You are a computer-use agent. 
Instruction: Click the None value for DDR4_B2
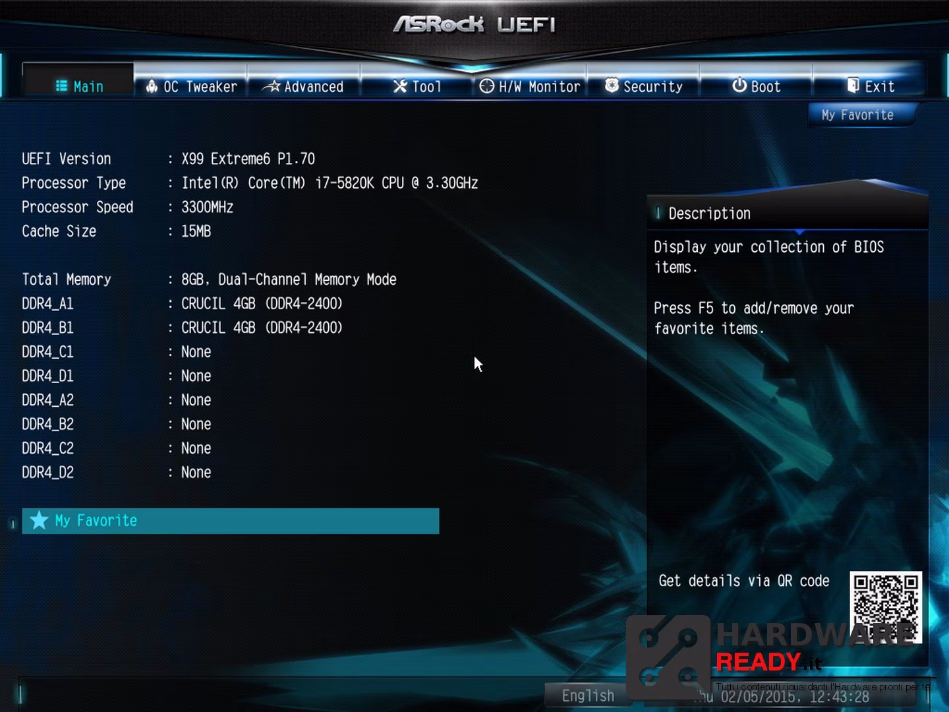point(196,425)
